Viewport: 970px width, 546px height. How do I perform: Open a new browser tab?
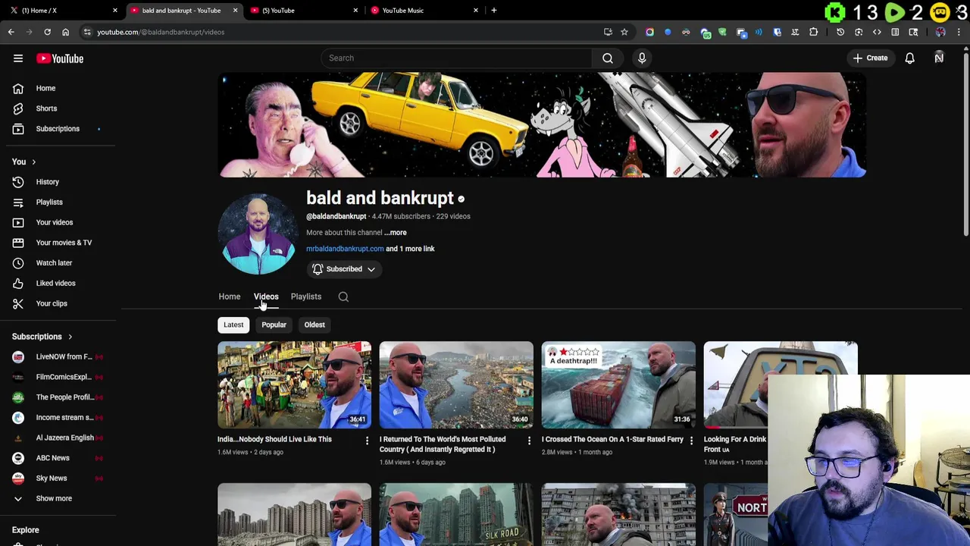click(x=494, y=11)
